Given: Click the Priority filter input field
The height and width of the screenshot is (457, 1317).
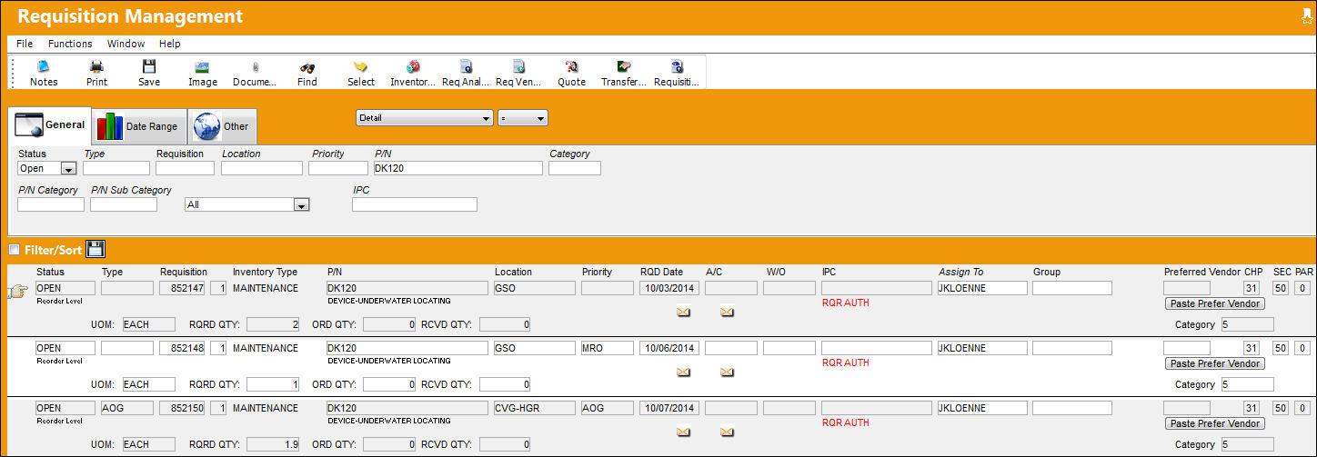Looking at the screenshot, I should click(337, 168).
